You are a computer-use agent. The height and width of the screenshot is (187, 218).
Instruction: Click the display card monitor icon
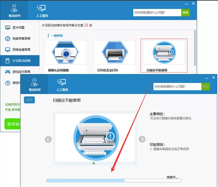pos(8,28)
